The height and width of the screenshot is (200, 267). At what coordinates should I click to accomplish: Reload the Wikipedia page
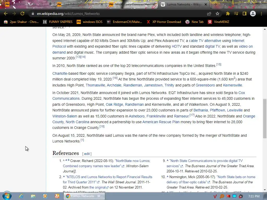pos(22,14)
